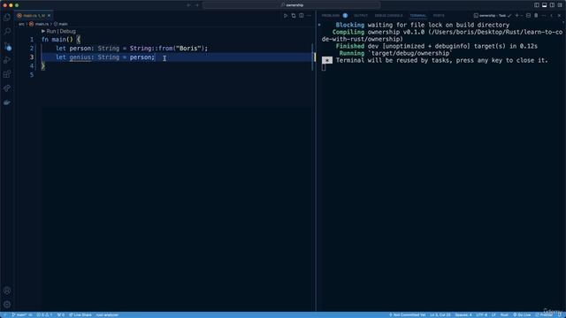Toggle secondary side bar layout icon
Viewport: 566px width, 318px height.
click(x=552, y=5)
